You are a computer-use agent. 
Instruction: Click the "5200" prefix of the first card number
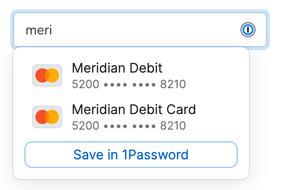pyautogui.click(x=85, y=84)
